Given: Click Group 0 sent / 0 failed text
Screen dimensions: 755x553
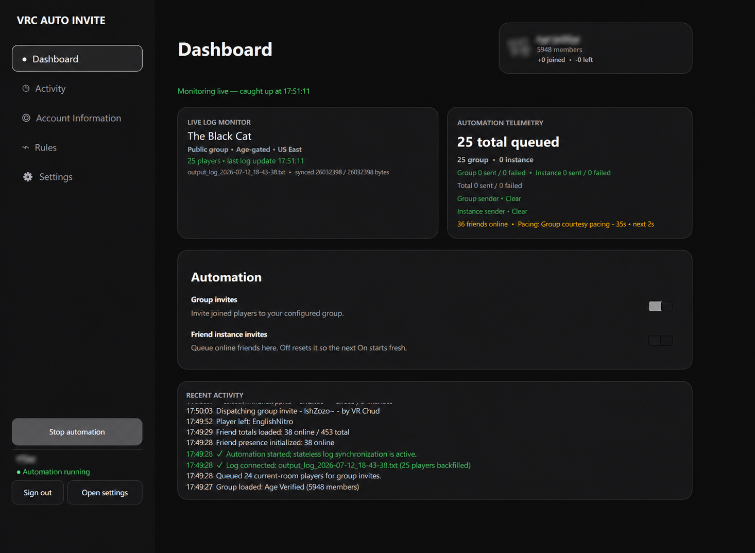Looking at the screenshot, I should pos(491,173).
